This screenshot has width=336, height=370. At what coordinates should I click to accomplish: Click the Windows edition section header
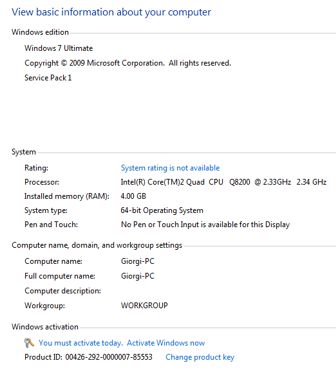pos(40,32)
